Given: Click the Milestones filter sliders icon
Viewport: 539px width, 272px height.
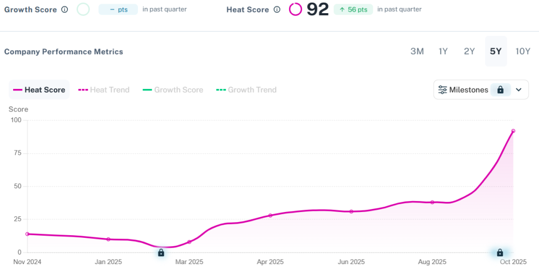Looking at the screenshot, I should [x=443, y=90].
